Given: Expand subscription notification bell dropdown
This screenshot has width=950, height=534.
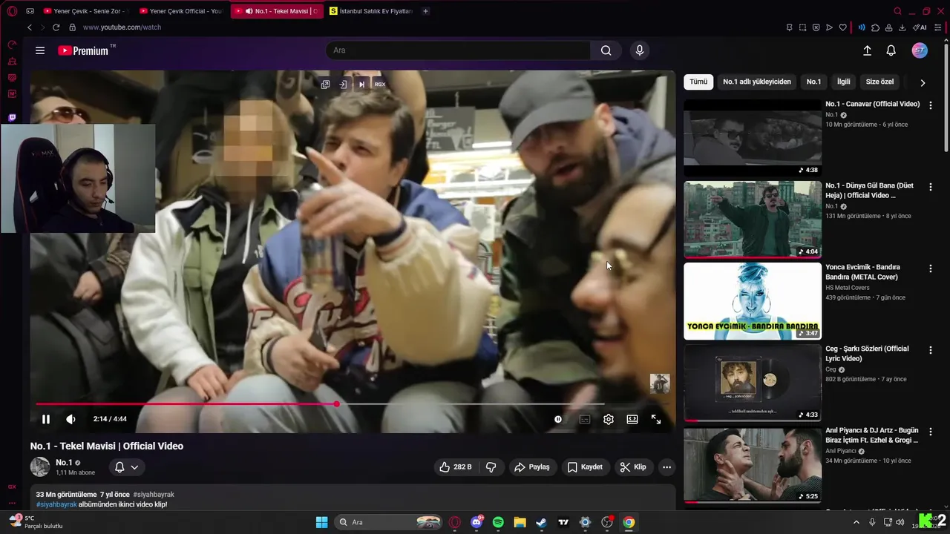Looking at the screenshot, I should coord(126,467).
